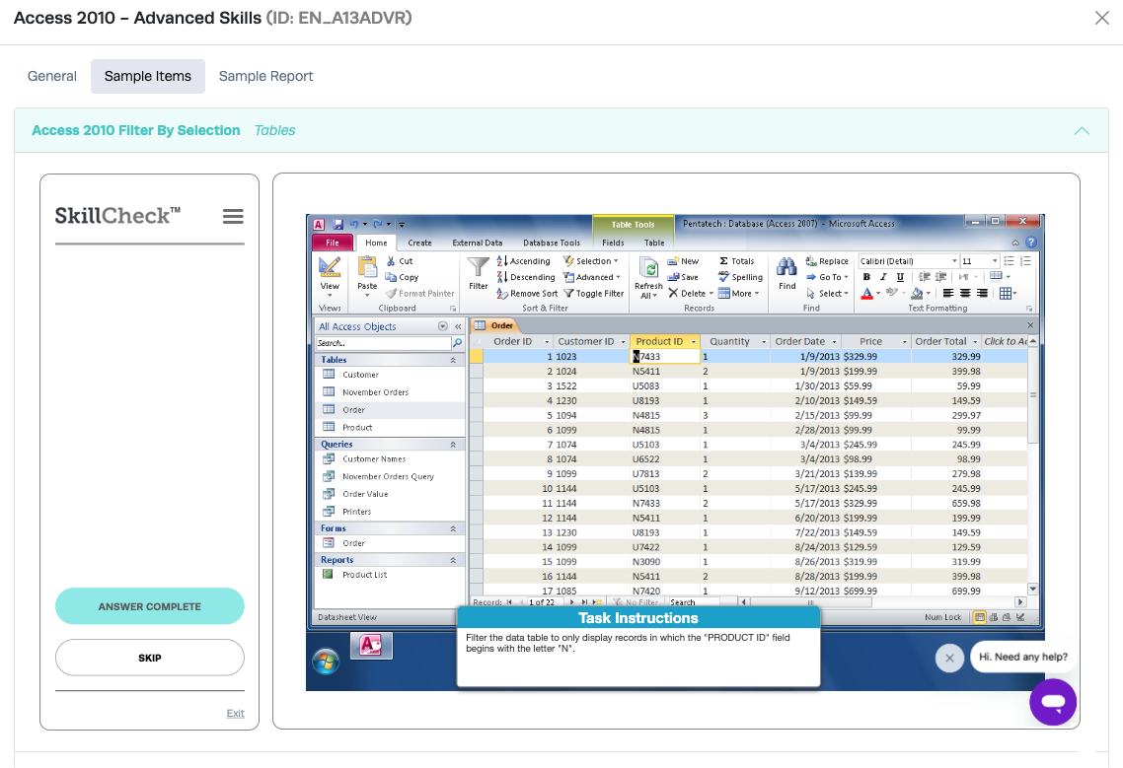Click the Toggle Filter button
This screenshot has width=1123, height=768.
(x=594, y=294)
